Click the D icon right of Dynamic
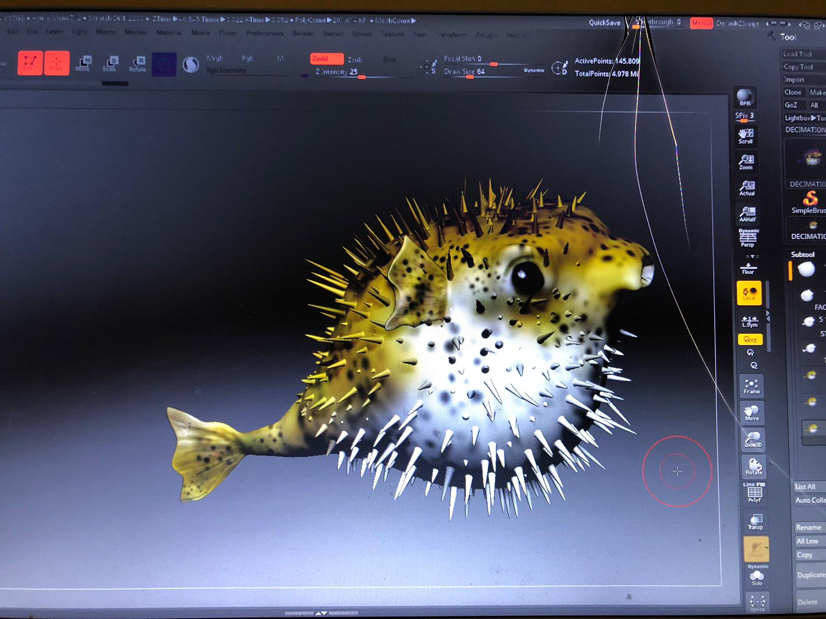 (559, 68)
